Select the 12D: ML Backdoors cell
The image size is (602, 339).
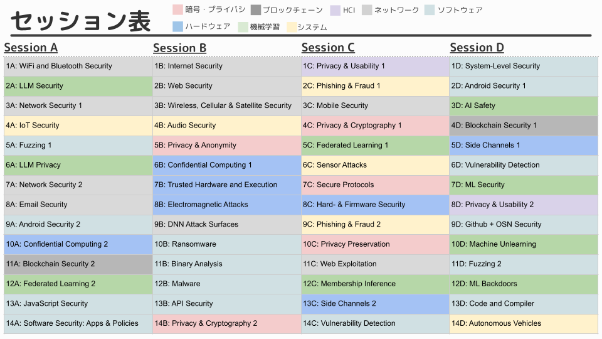[x=524, y=284]
